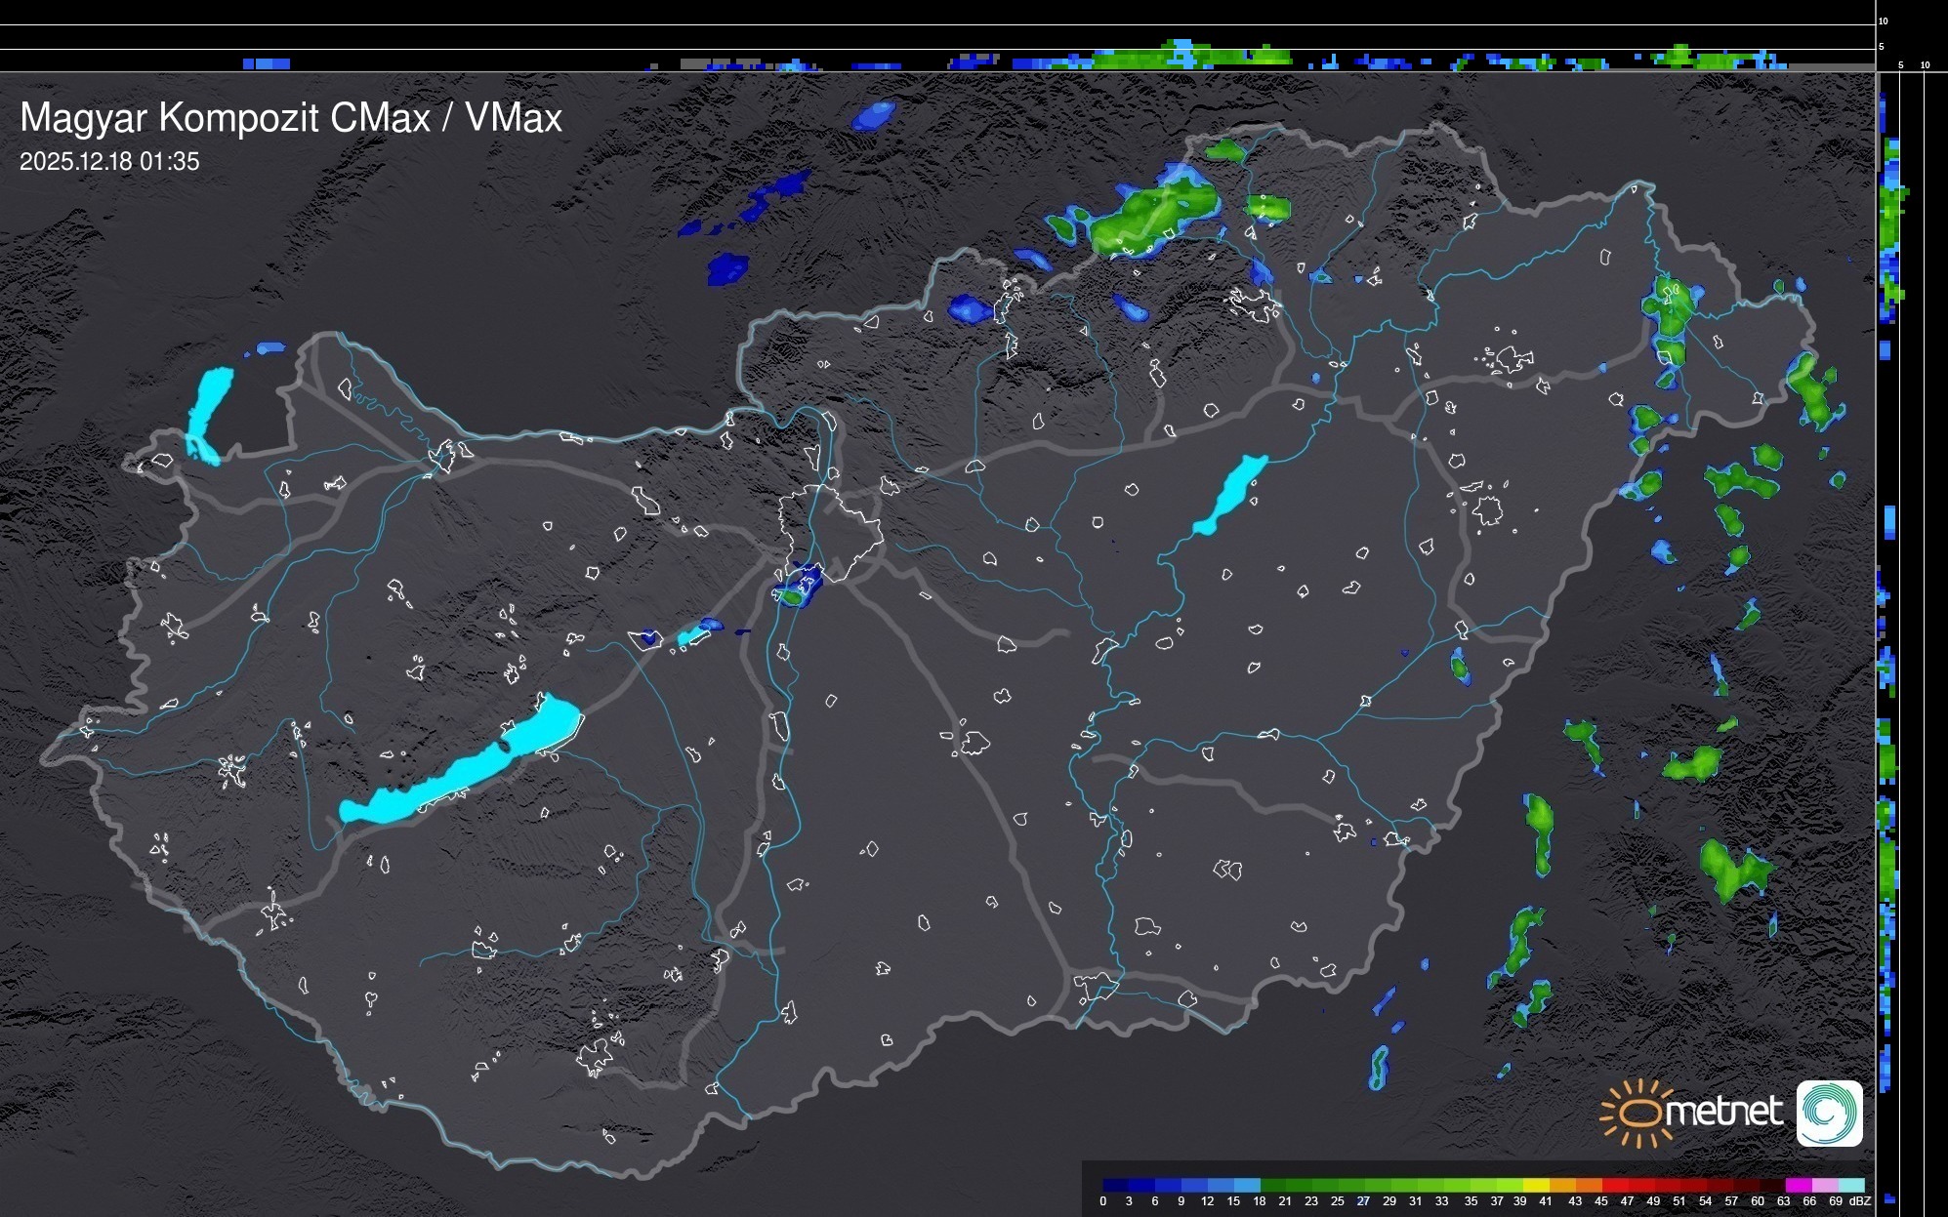The width and height of the screenshot is (1948, 1217).
Task: Click Lake Tisza cyan shape
Action: pos(1230,495)
